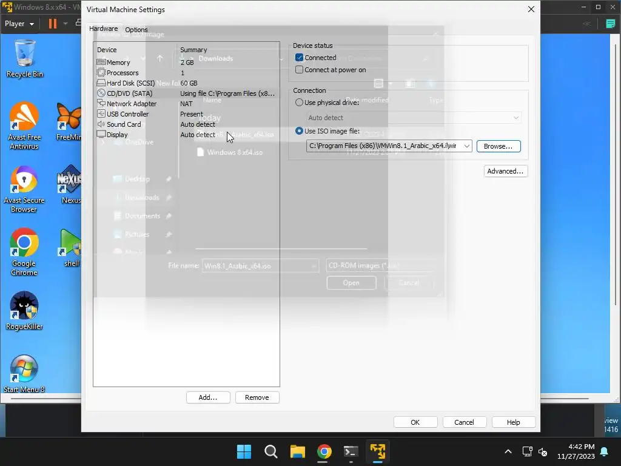Open the Advanced CD/DVD settings
The height and width of the screenshot is (466, 621).
506,171
